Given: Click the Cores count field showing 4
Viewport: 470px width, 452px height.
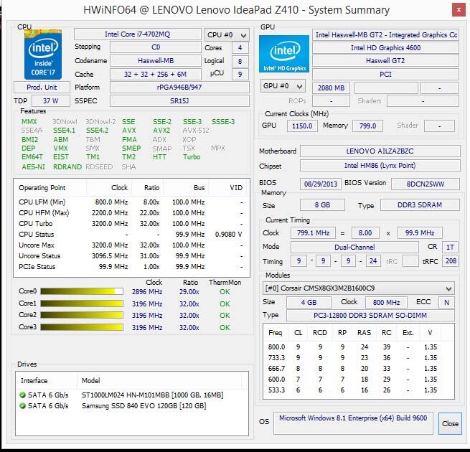Looking at the screenshot, I should 240,48.
